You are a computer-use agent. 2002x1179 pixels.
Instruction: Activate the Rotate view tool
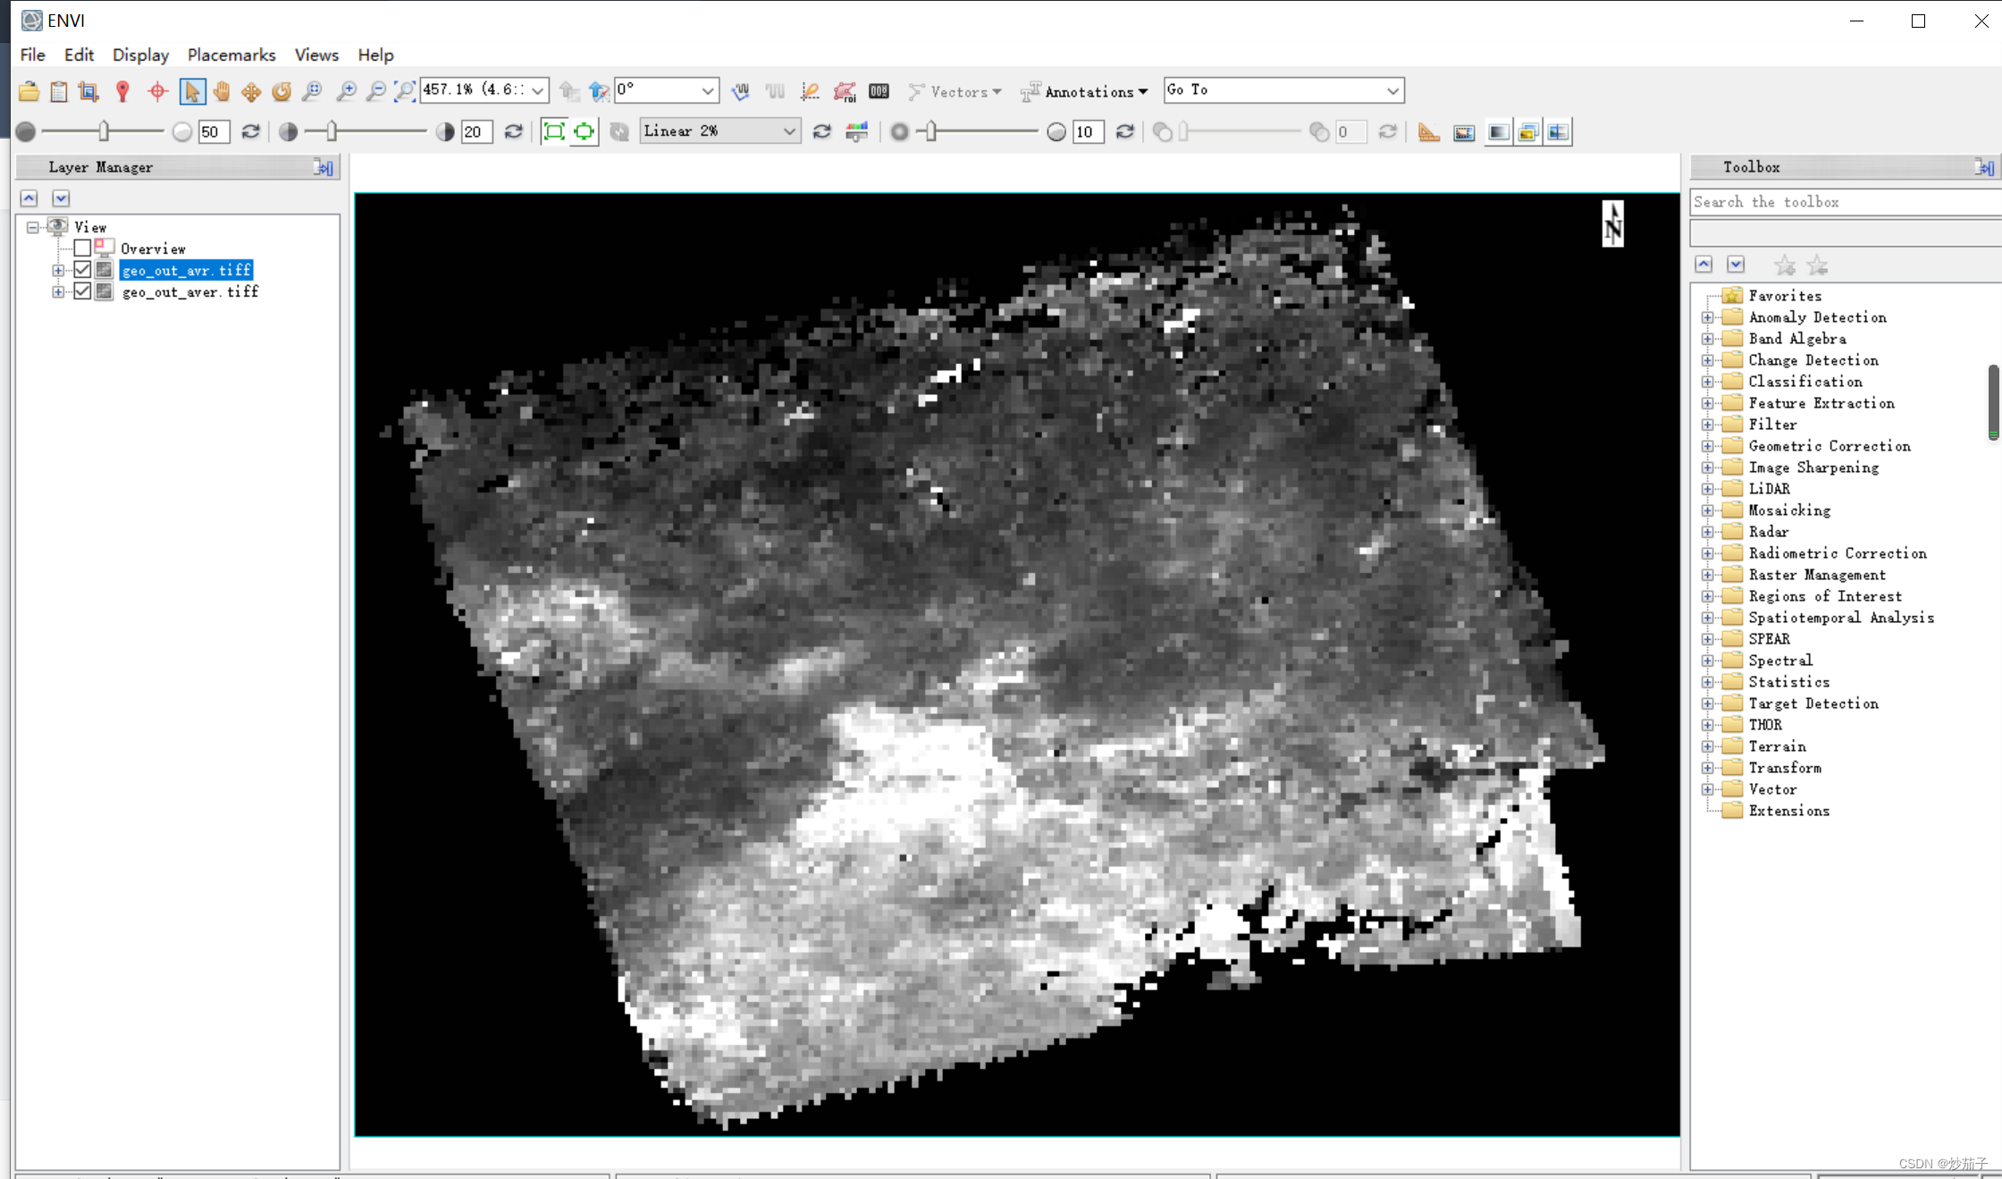(x=282, y=91)
